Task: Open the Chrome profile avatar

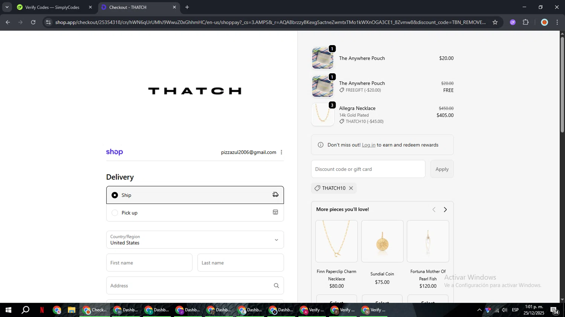Action: pyautogui.click(x=544, y=22)
